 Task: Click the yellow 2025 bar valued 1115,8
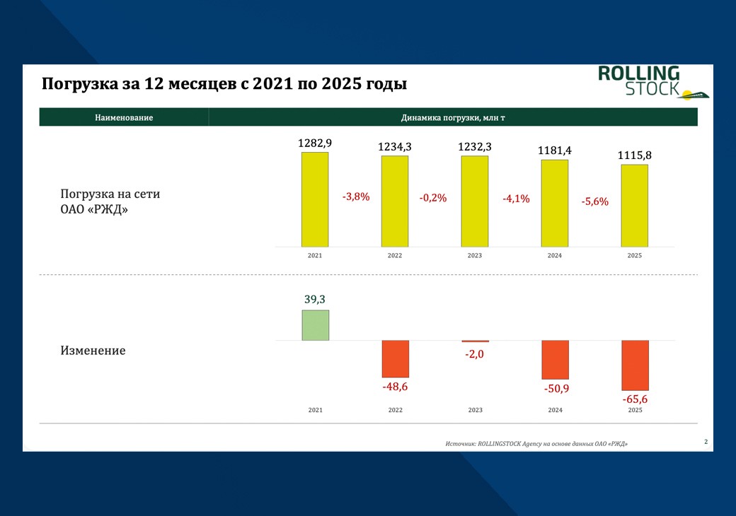pyautogui.click(x=635, y=205)
